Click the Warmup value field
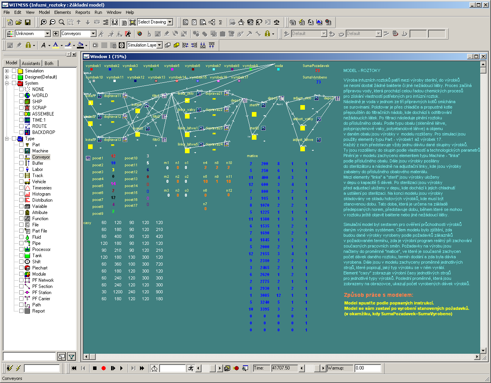Viewport: 491px width, 383px height. pyautogui.click(x=368, y=368)
